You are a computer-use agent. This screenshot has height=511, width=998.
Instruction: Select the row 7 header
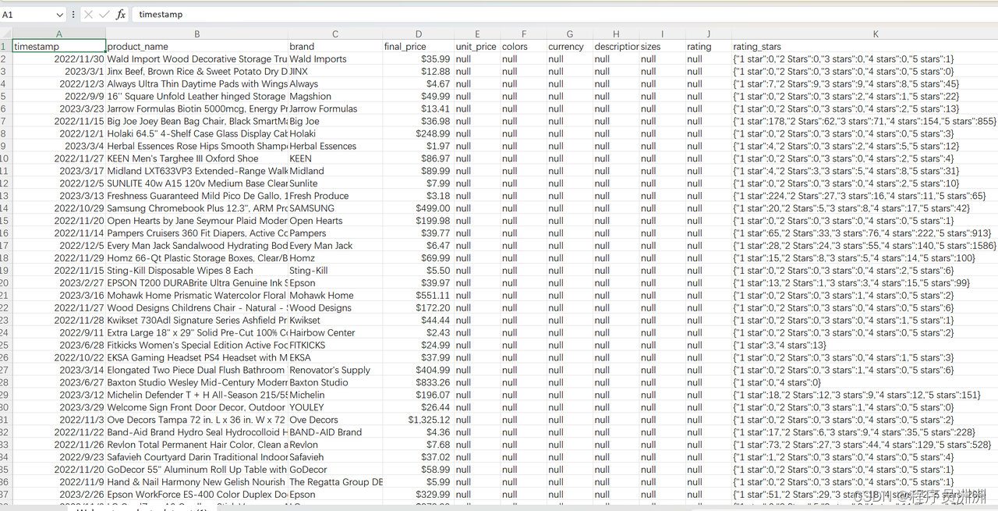click(x=6, y=122)
